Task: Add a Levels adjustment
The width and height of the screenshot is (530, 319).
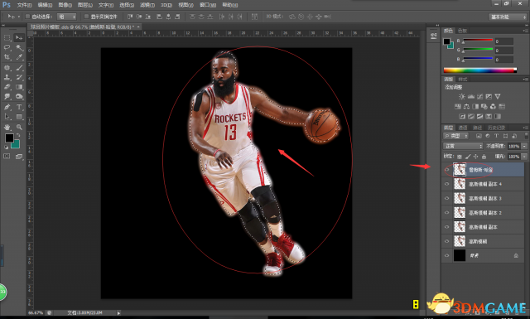Action: [x=471, y=96]
